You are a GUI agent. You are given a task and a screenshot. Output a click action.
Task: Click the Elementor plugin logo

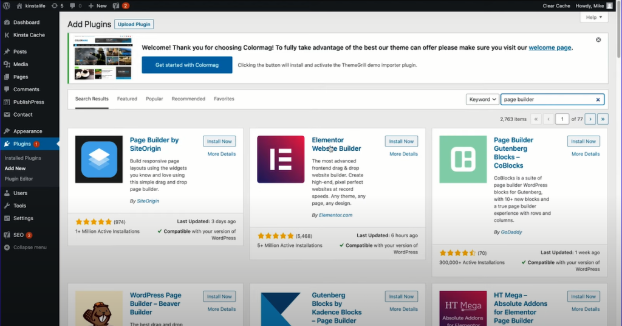click(x=281, y=159)
